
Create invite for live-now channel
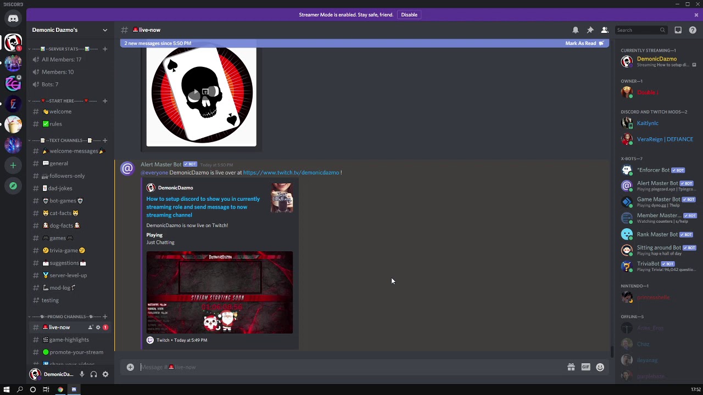tap(90, 328)
